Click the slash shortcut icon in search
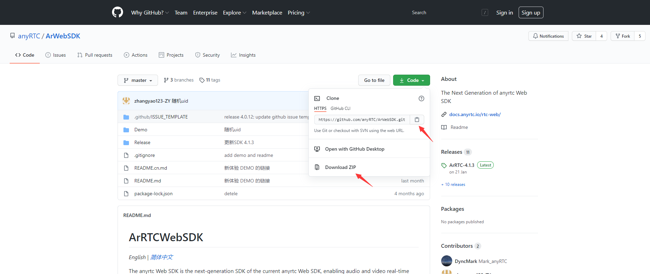This screenshot has width=650, height=274. 485,12
